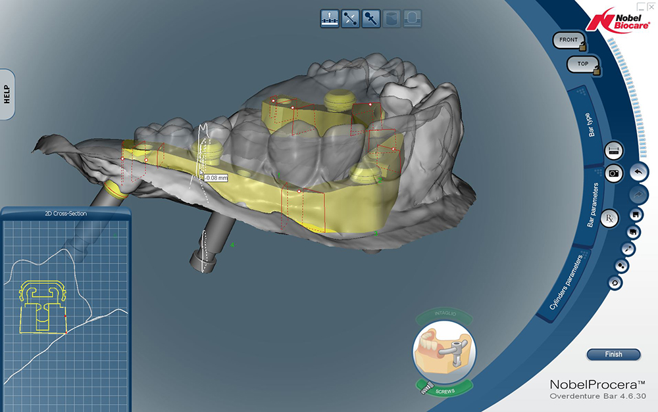This screenshot has width=658, height=412.
Task: Toggle the TOP view lock
Action: point(583,64)
